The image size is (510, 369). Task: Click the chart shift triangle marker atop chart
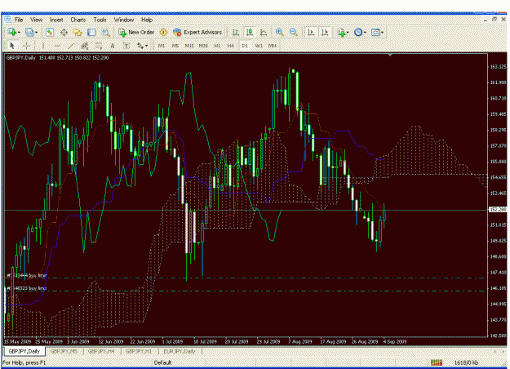(x=390, y=55)
